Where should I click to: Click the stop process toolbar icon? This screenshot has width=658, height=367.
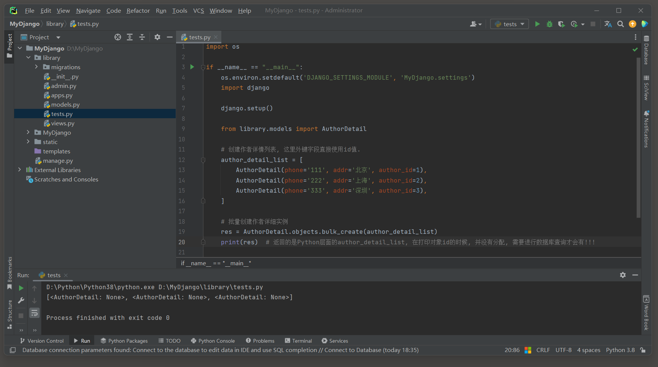tap(593, 24)
